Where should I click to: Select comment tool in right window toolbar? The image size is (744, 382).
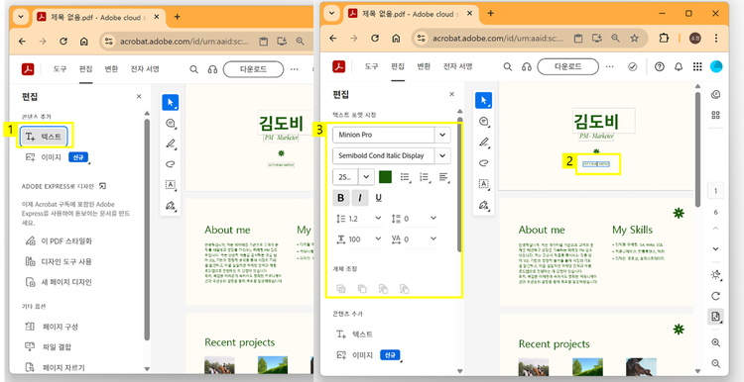point(483,121)
